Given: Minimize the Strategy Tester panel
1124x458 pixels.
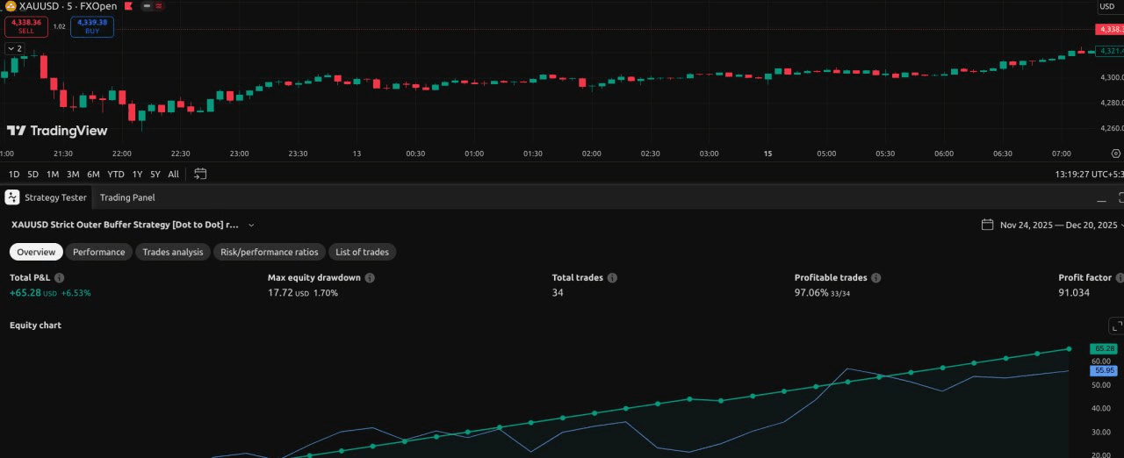Looking at the screenshot, I should 1102,198.
